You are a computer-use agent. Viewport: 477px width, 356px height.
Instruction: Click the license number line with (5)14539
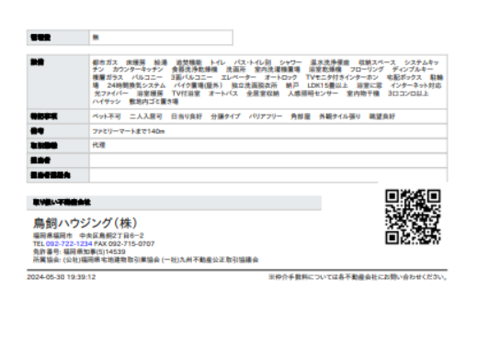(x=79, y=252)
